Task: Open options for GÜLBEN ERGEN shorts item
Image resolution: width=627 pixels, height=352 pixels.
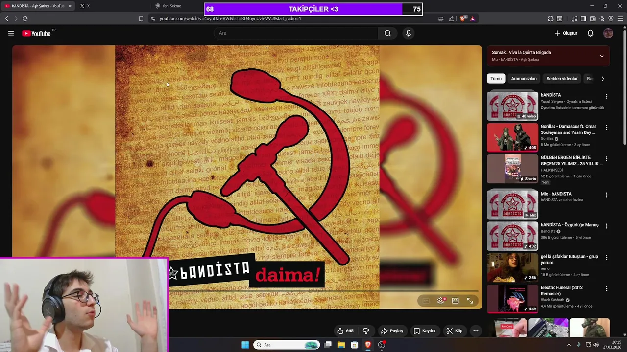Action: 607,159
